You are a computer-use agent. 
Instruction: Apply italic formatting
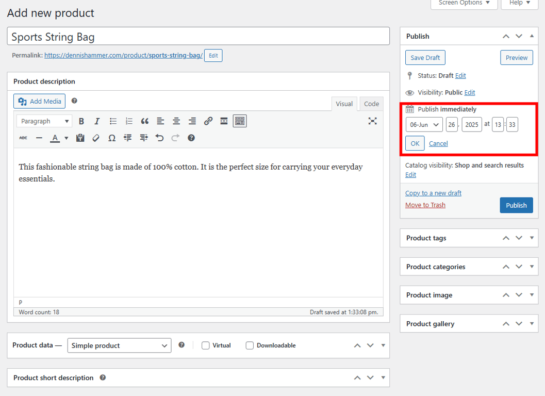tap(96, 121)
